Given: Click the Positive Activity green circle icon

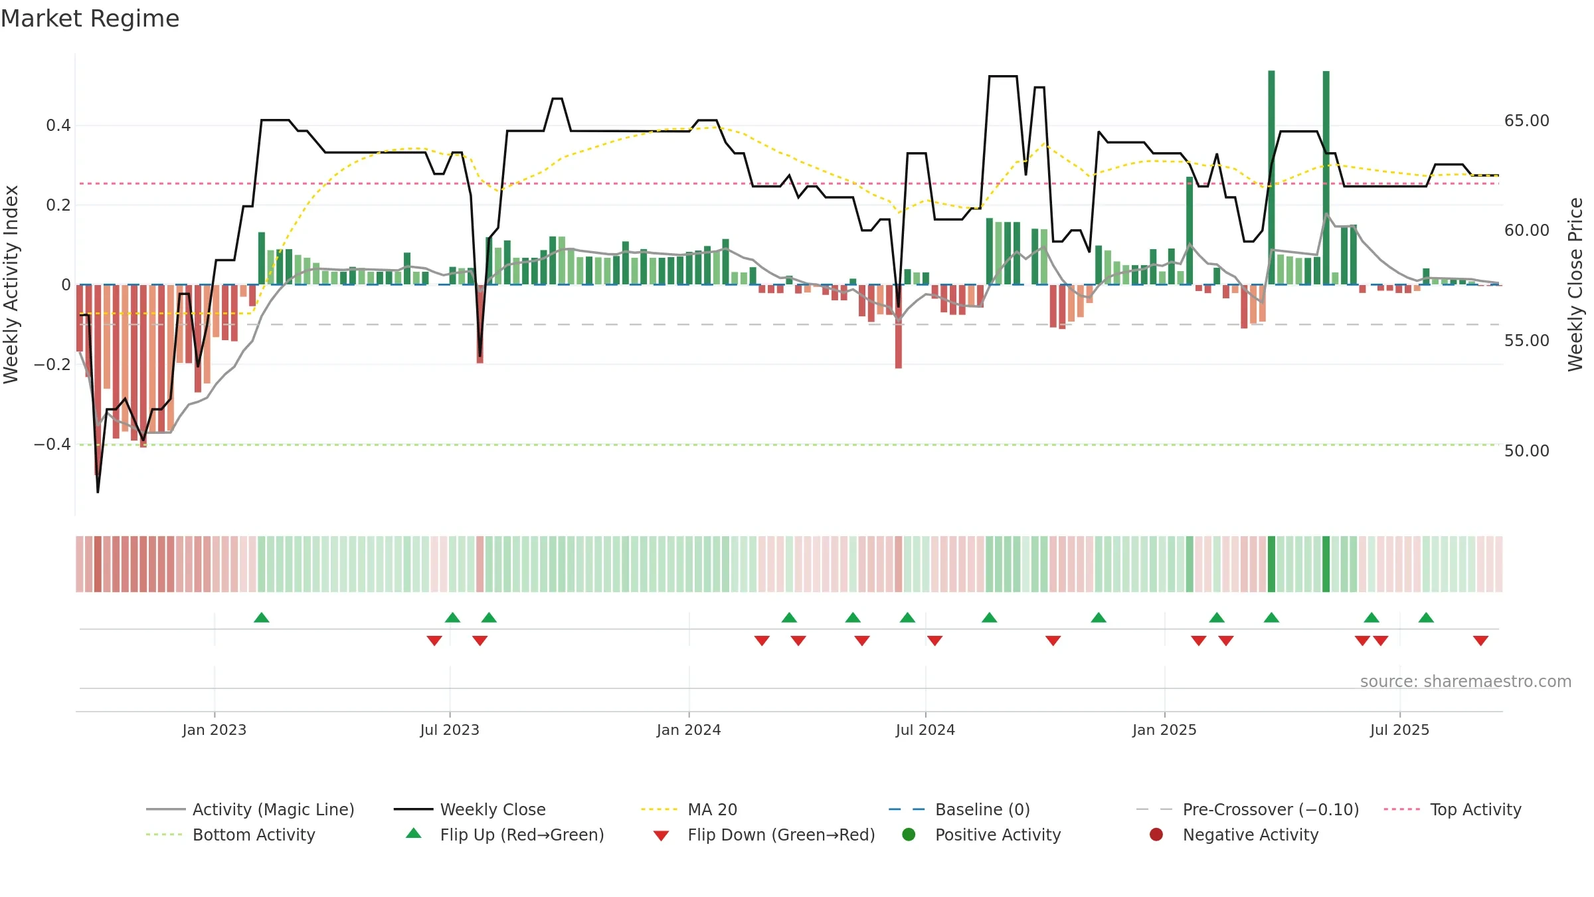Looking at the screenshot, I should click(x=909, y=835).
